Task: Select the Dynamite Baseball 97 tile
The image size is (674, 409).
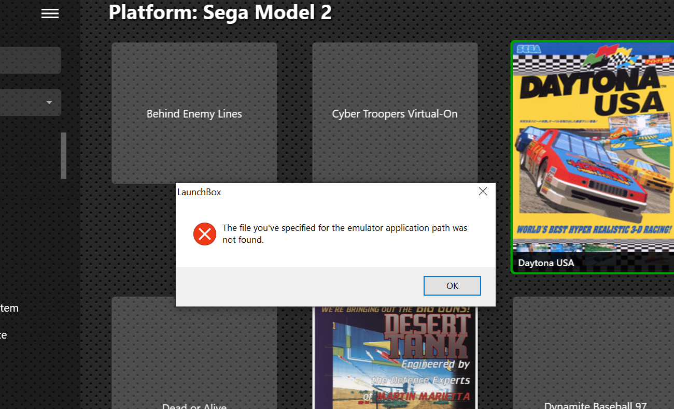Action: 594,353
